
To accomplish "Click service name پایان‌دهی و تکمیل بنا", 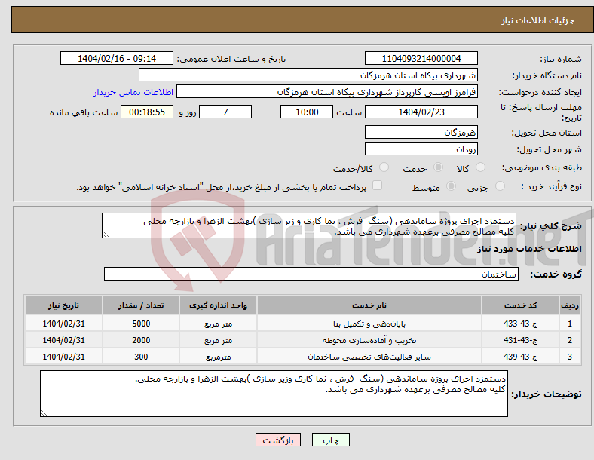I will coord(369,324).
